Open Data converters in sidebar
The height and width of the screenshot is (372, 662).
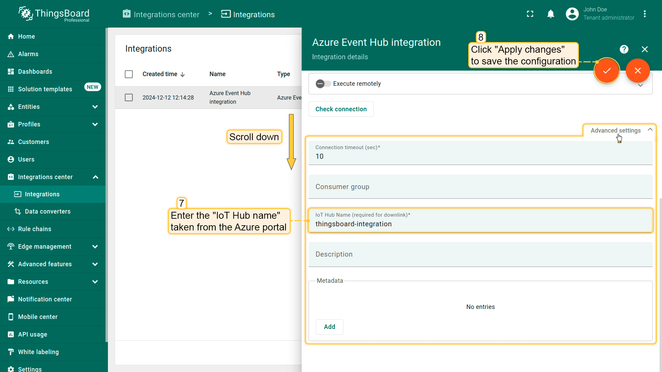coord(48,211)
